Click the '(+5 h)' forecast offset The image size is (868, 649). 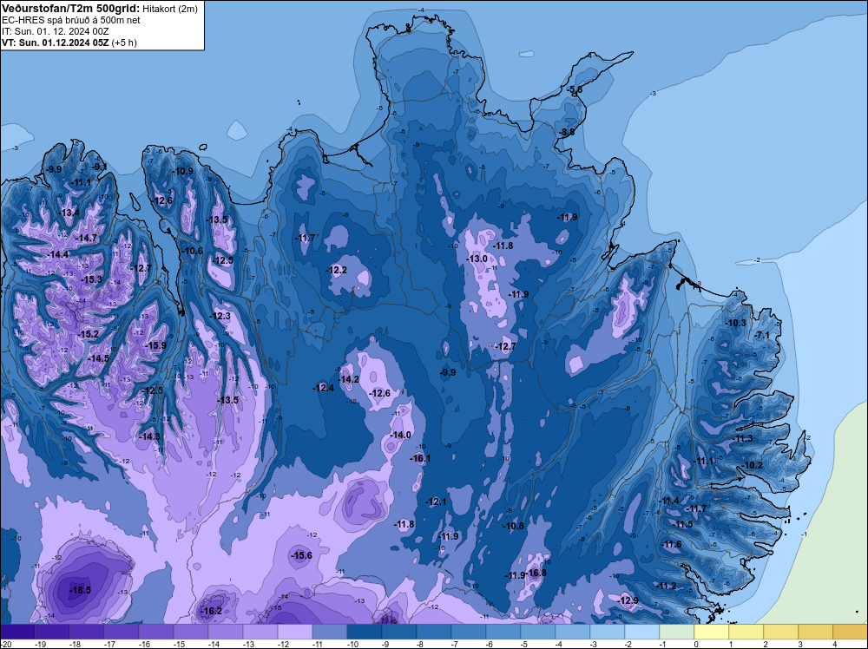tap(124, 43)
